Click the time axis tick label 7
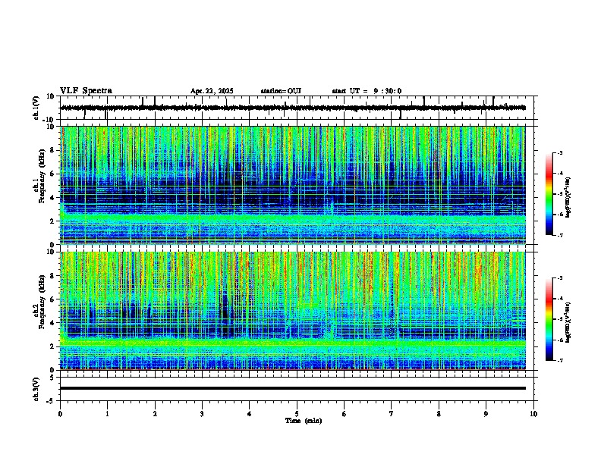Screen dimensions: 601x464 tap(392, 414)
